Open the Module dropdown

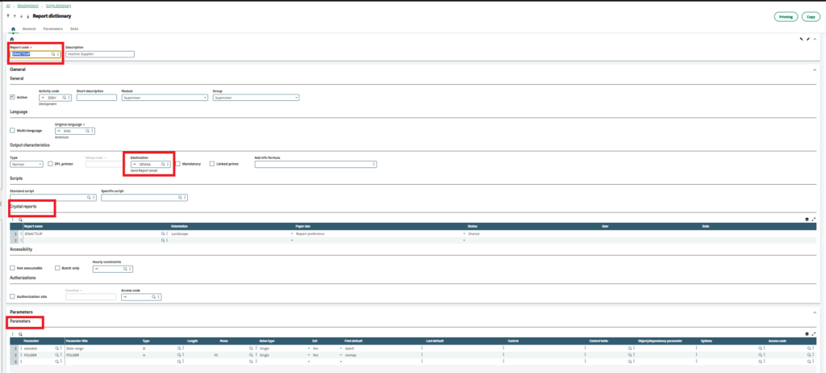point(165,98)
